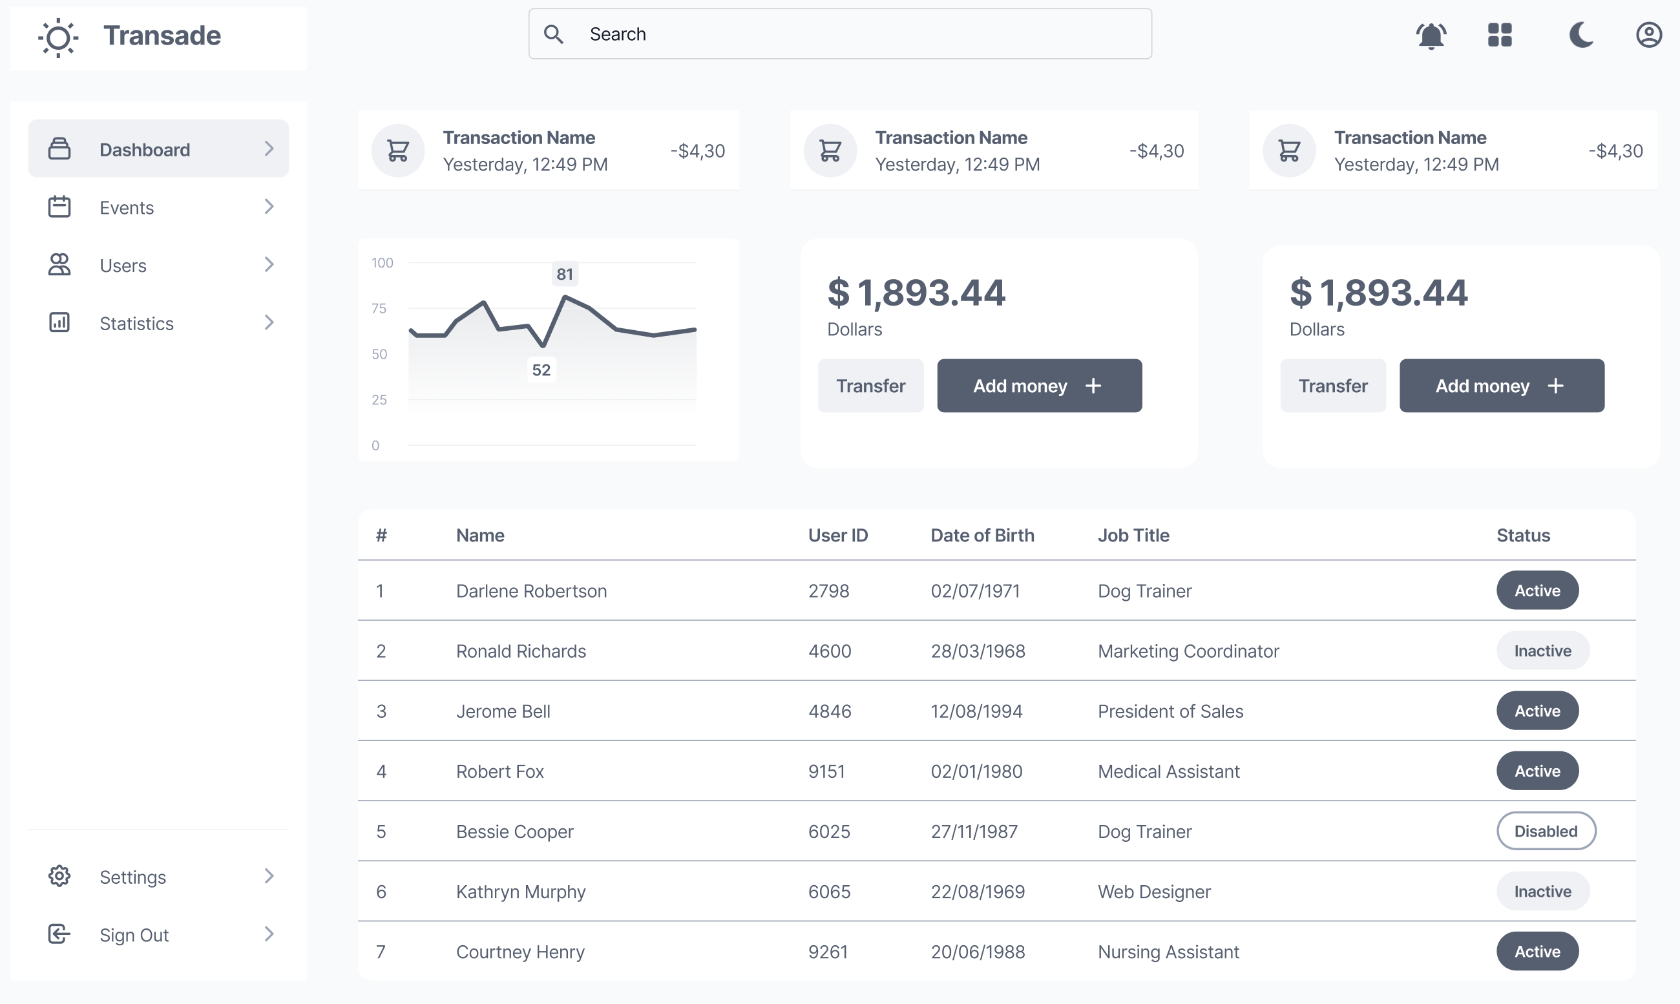Viewport: 1680px width, 1004px height.
Task: Select the Statistics bar chart icon
Action: pyautogui.click(x=59, y=323)
